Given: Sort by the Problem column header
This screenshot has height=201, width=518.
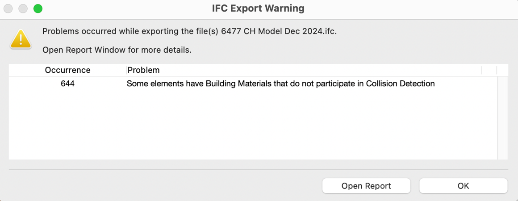Looking at the screenshot, I should tap(304, 70).
